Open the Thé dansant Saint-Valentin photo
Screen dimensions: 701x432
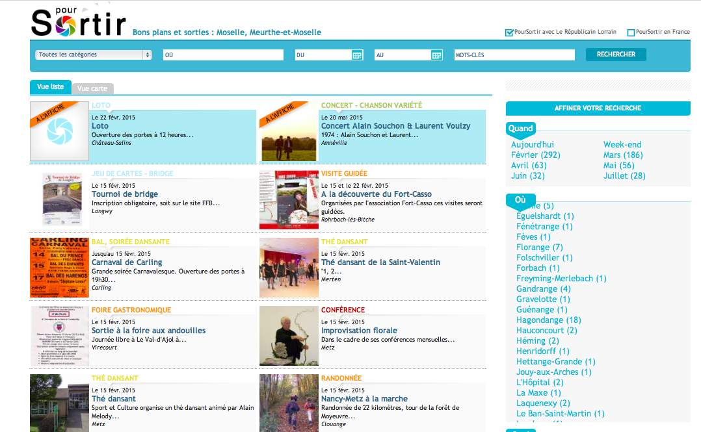click(x=289, y=268)
